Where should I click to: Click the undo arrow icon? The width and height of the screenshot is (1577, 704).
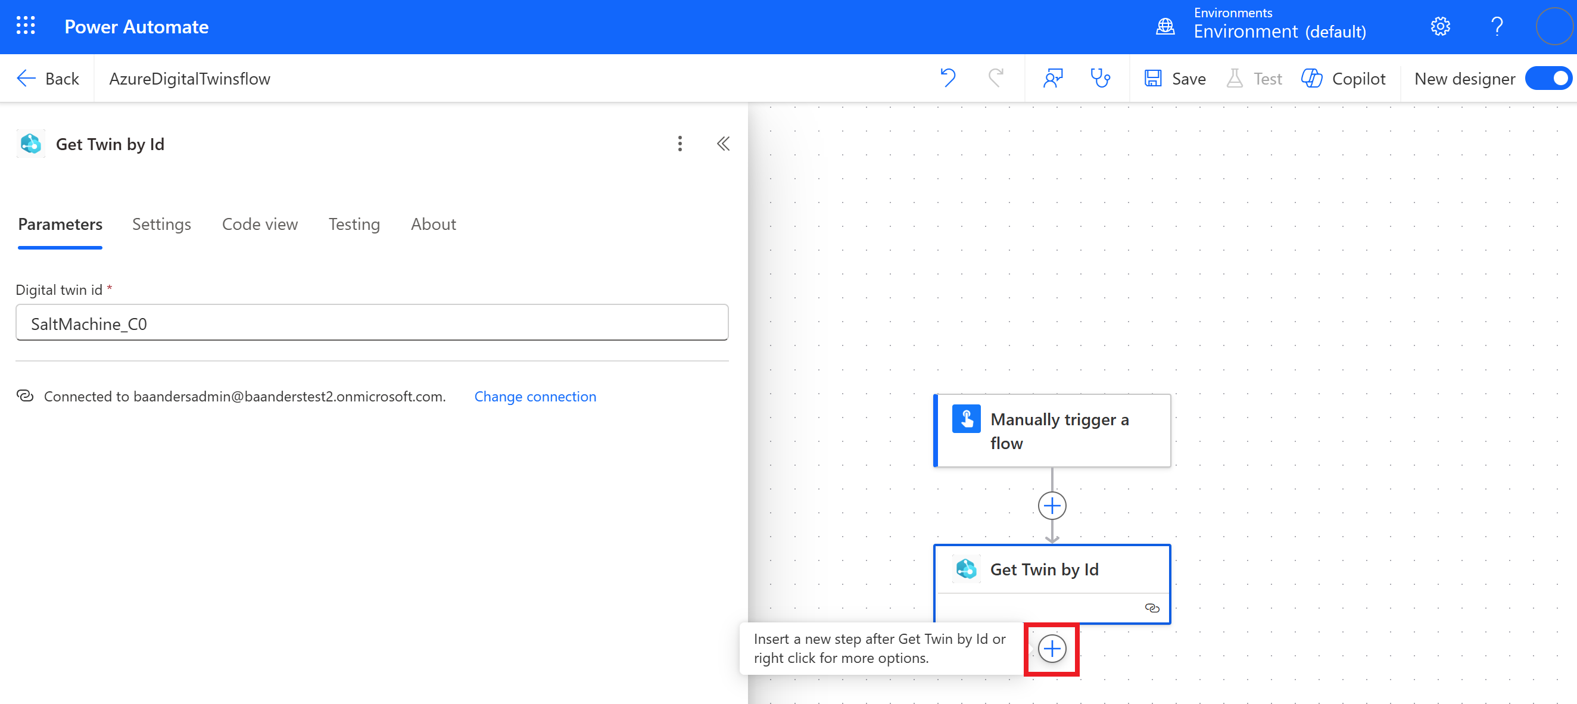949,79
